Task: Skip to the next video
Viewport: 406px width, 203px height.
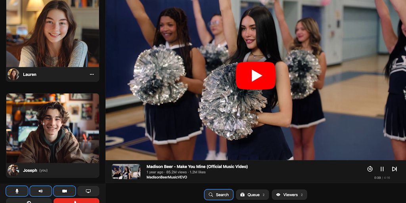Action: (x=394, y=169)
